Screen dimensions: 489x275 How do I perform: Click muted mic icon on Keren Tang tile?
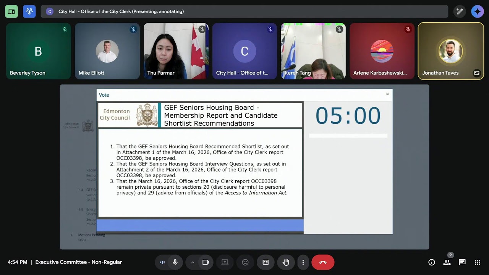(x=339, y=29)
